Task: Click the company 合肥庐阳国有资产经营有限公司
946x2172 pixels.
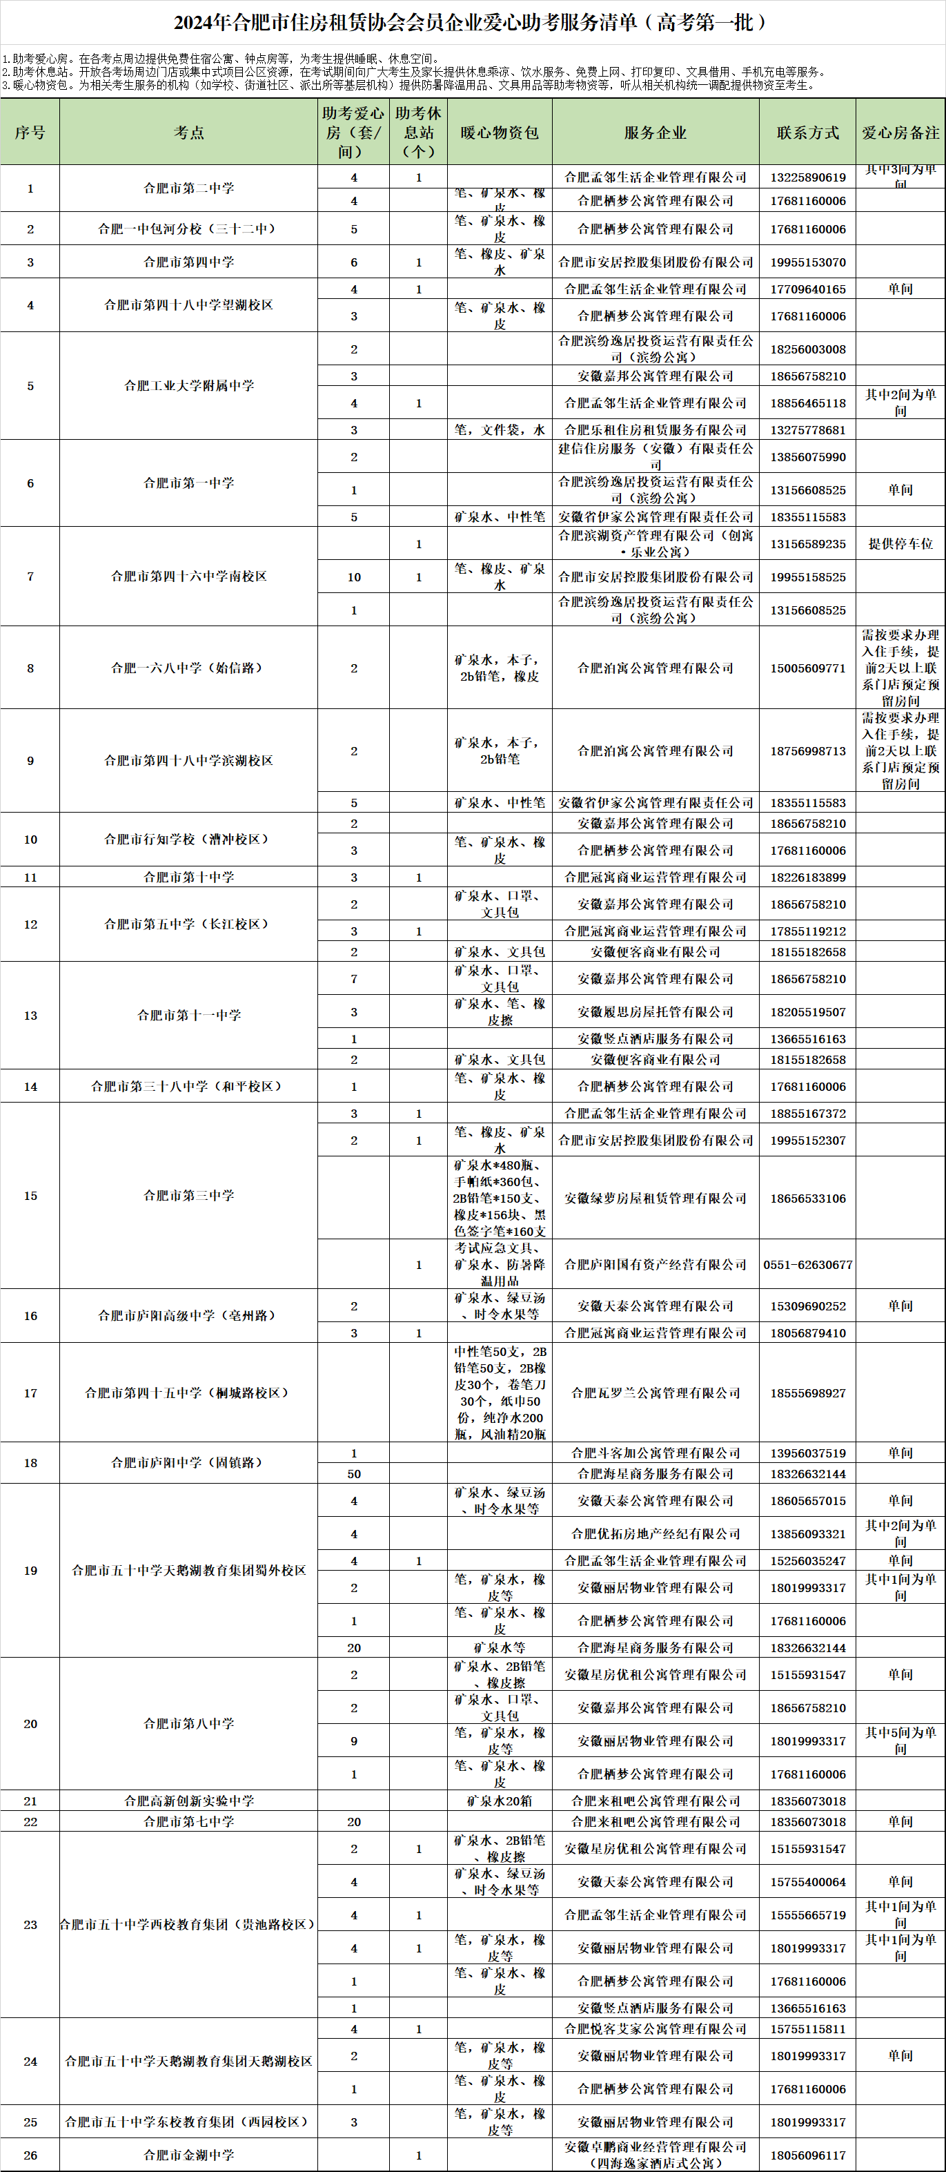Action: [x=656, y=1265]
